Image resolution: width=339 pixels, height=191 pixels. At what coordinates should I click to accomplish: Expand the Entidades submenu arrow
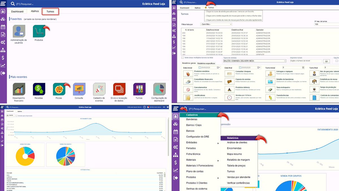(218, 143)
